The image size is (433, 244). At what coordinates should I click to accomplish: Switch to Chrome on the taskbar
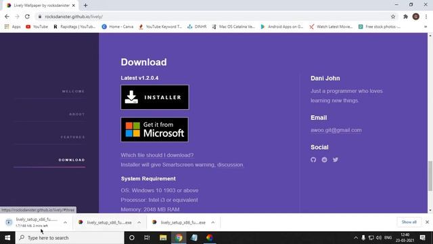(179, 238)
